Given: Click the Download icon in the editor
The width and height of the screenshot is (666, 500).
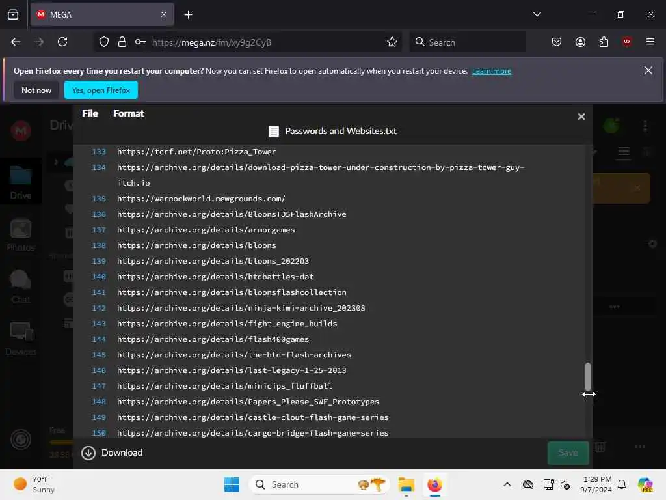Looking at the screenshot, I should click(88, 453).
